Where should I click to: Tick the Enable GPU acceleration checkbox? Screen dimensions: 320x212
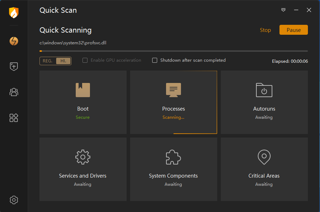(85, 60)
